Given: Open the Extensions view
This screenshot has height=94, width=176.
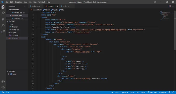Looking at the screenshot, I should tap(3, 32).
